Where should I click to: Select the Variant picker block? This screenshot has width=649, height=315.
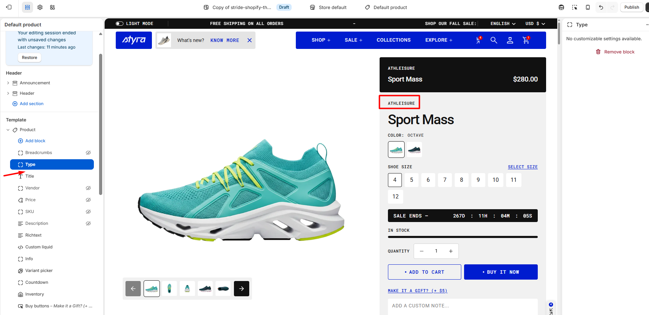click(x=52, y=271)
